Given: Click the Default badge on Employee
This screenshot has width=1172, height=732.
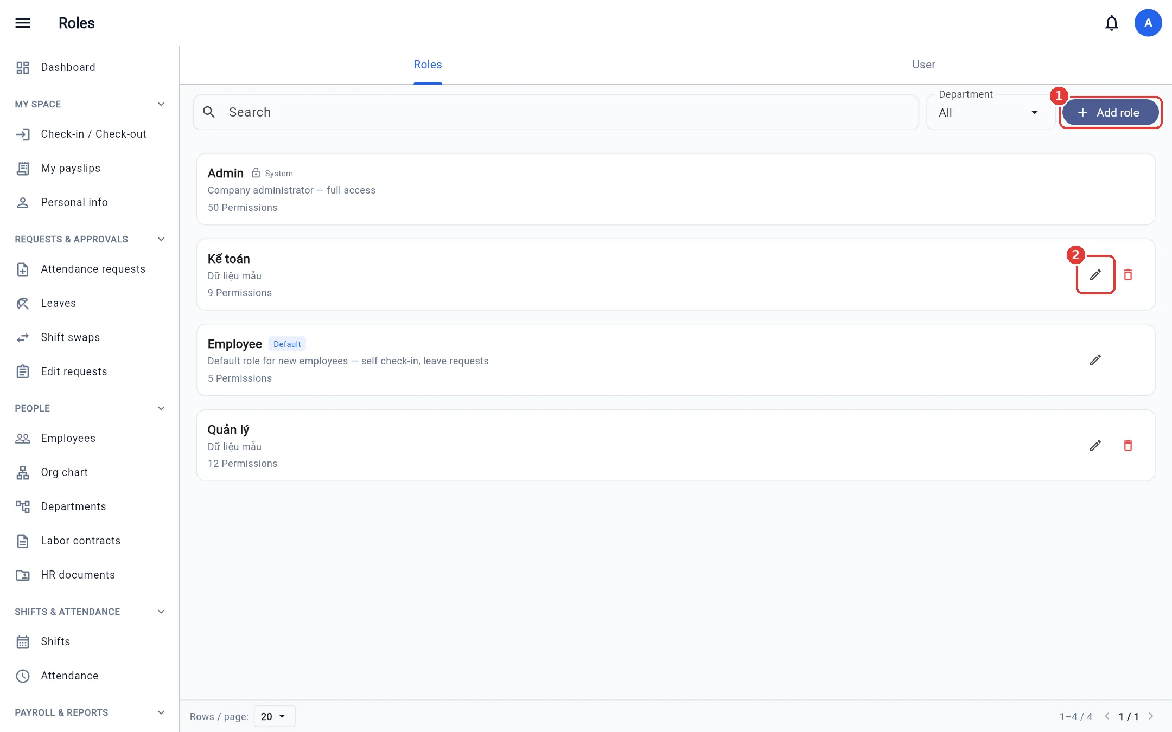Looking at the screenshot, I should pos(287,344).
